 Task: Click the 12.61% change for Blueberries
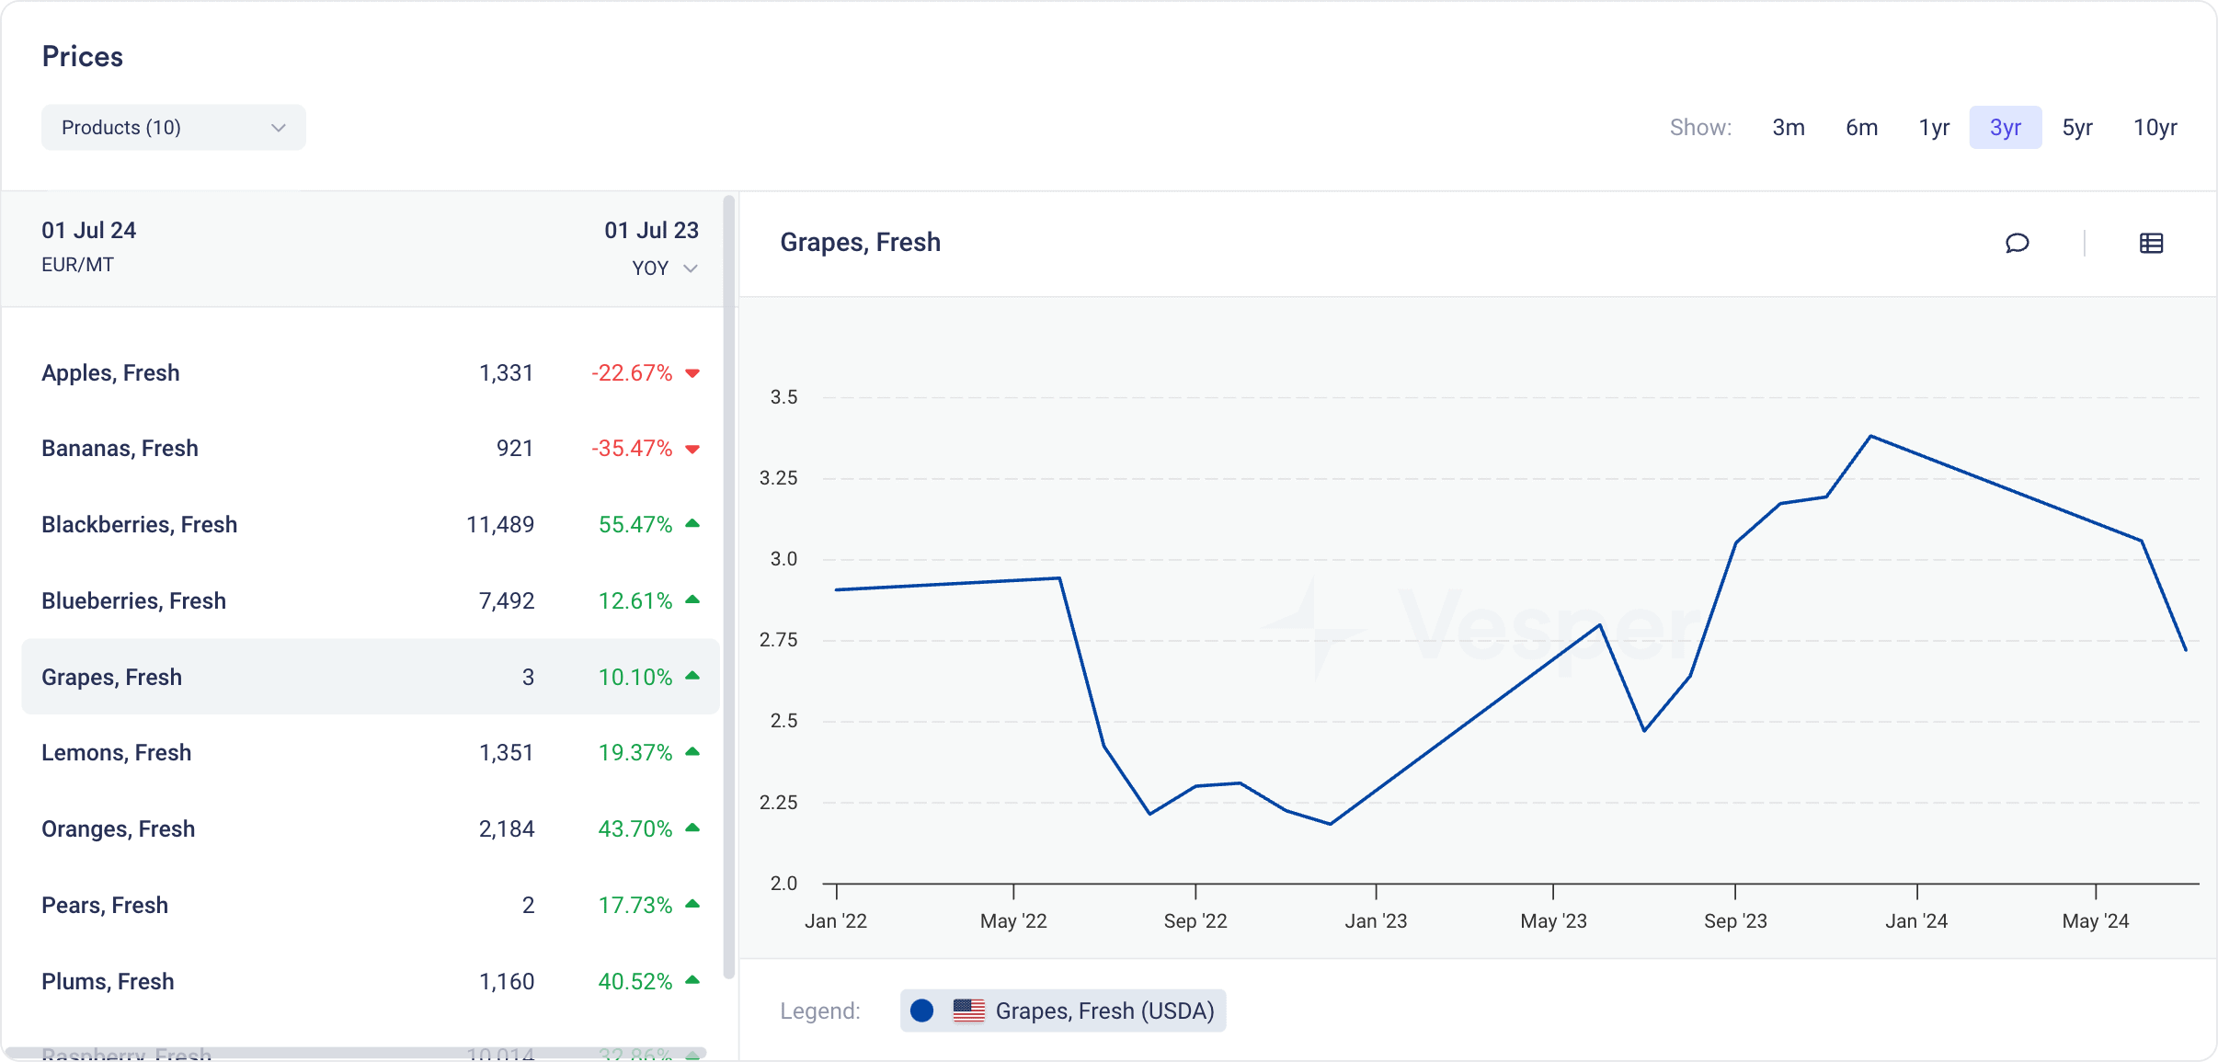pos(635,601)
